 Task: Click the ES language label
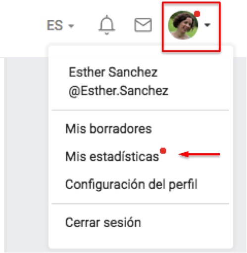[x=55, y=25]
